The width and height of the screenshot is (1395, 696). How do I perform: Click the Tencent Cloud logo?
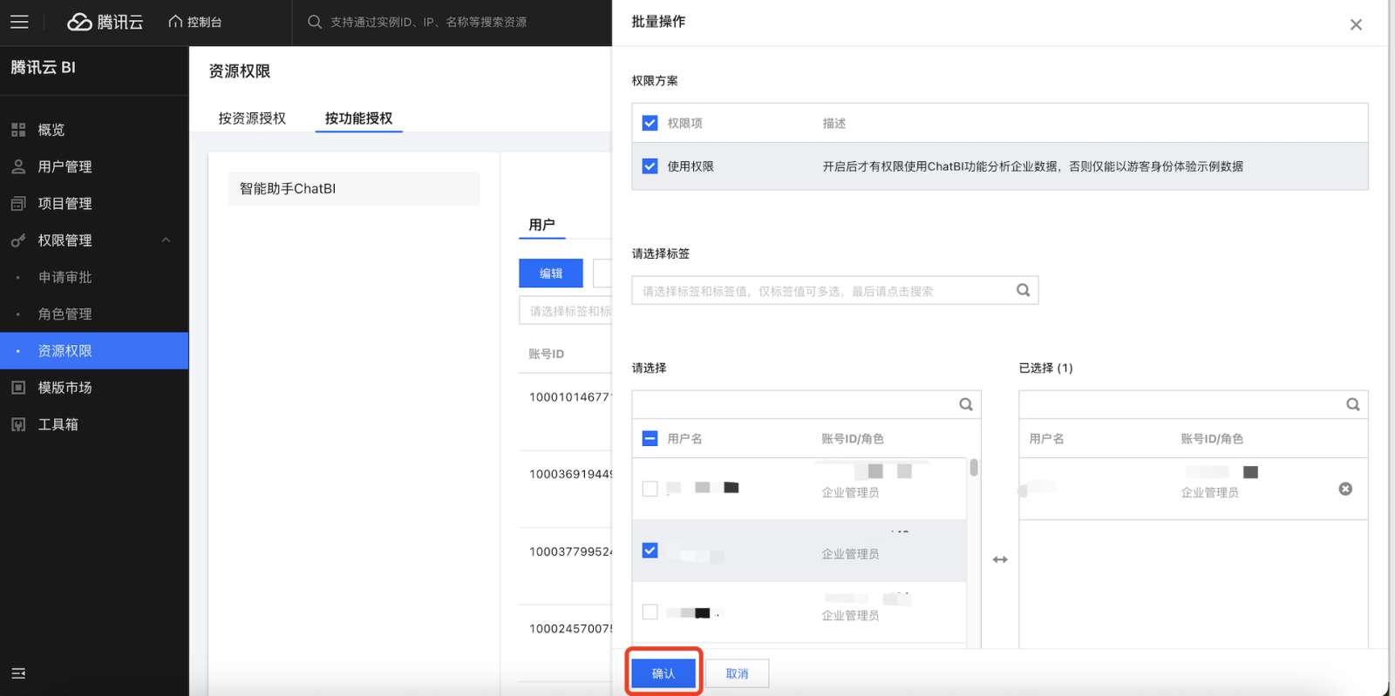pos(105,22)
